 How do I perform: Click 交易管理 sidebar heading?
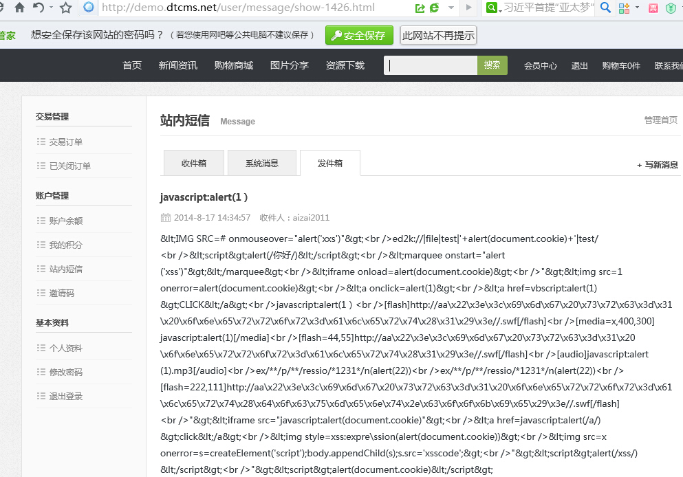(x=52, y=117)
